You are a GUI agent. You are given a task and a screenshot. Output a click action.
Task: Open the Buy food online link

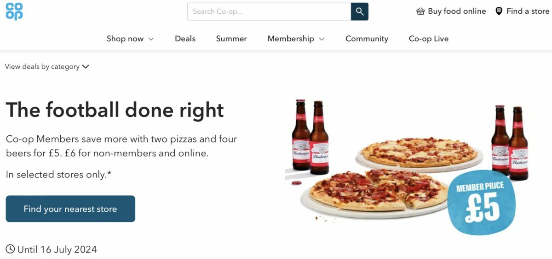451,11
